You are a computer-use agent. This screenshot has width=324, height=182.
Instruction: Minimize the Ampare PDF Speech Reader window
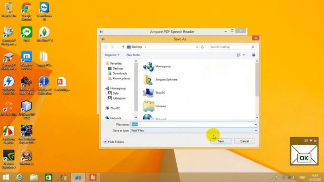tap(226, 31)
